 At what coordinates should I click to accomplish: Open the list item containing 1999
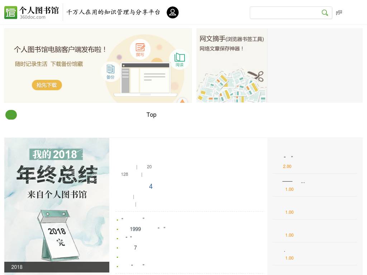coord(141,229)
